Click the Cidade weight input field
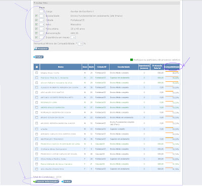Viewport: 202px width, 186px height. [x=42, y=20]
